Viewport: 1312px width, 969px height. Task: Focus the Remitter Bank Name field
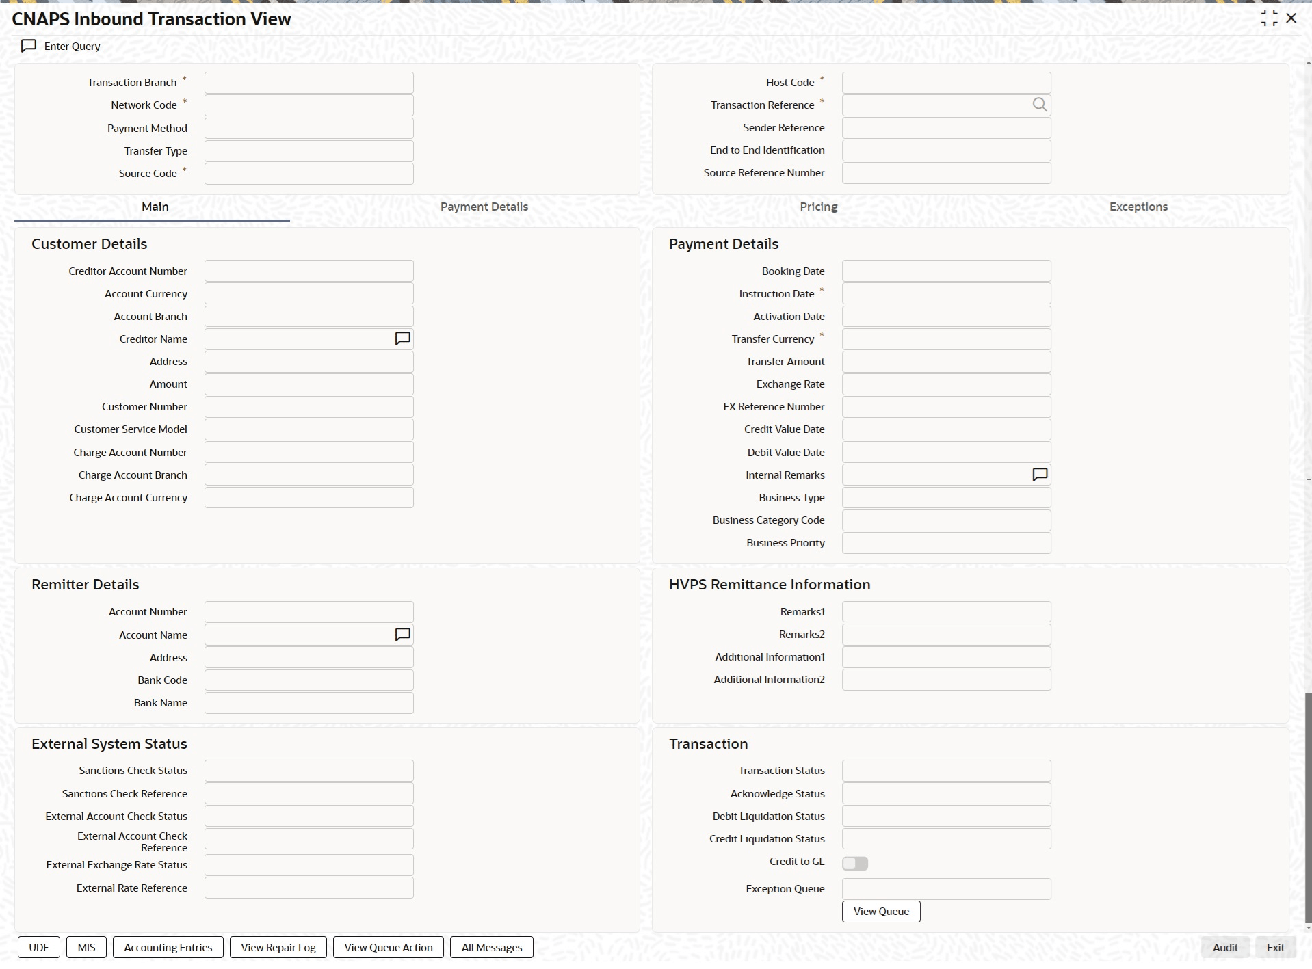309,703
